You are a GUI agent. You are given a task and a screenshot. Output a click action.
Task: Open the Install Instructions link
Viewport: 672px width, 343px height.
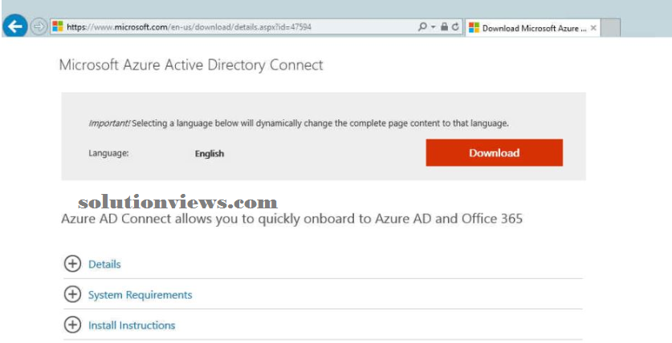[x=132, y=325]
